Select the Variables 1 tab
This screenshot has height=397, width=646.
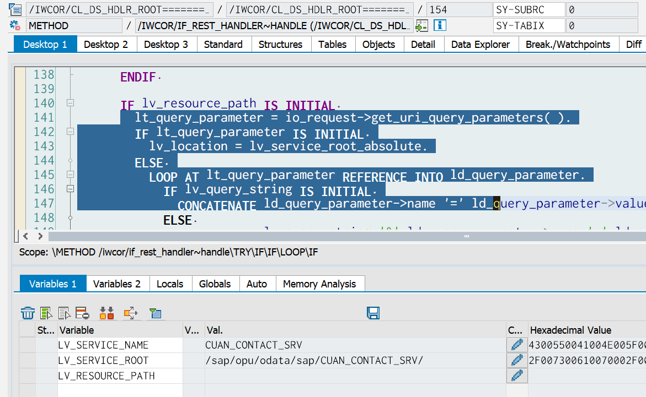click(x=53, y=284)
